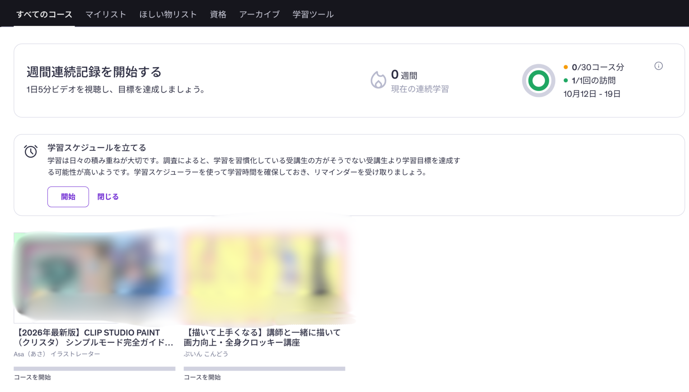Screen dimensions: 689x392
Task: Open the 全身クロッキー講座 course thumbnail
Action: pyautogui.click(x=264, y=278)
